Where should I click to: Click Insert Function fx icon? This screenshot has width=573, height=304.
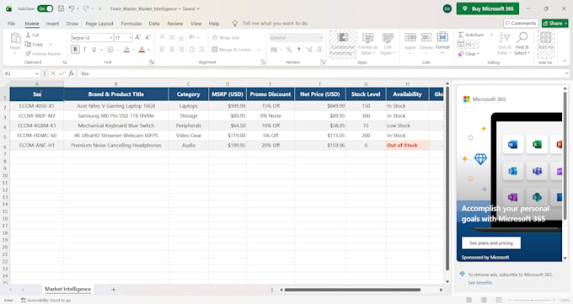pyautogui.click(x=72, y=73)
